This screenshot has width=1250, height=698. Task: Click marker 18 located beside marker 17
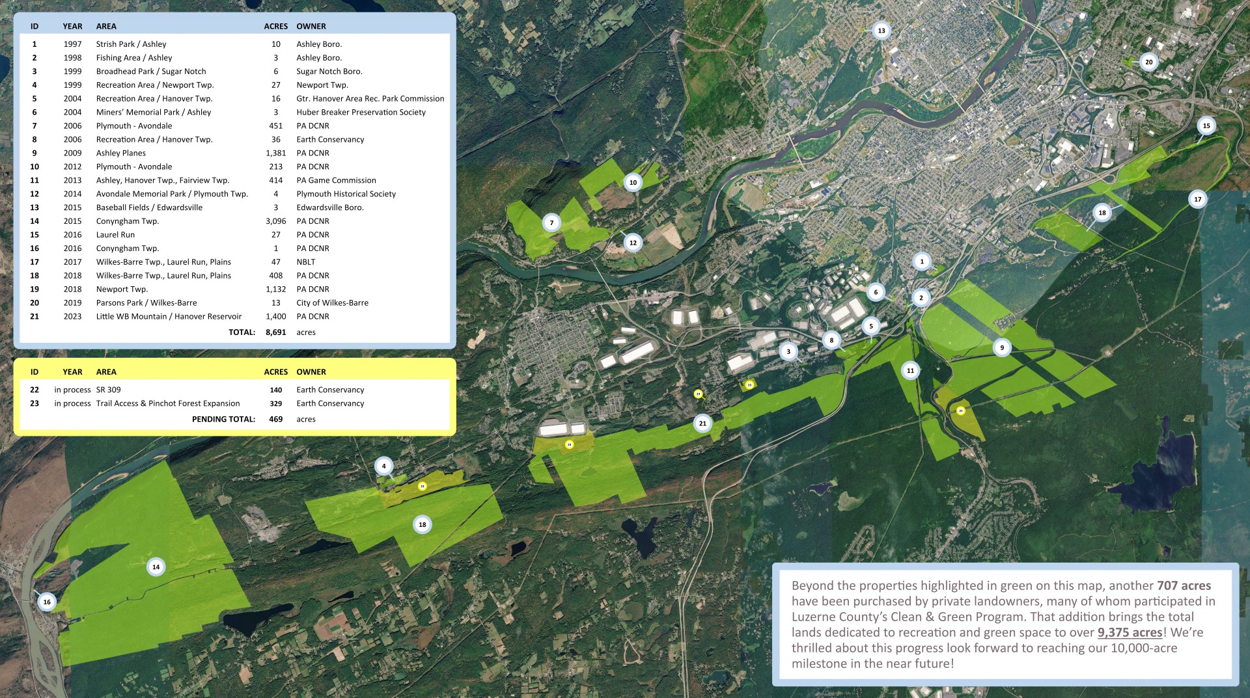[x=1102, y=213]
